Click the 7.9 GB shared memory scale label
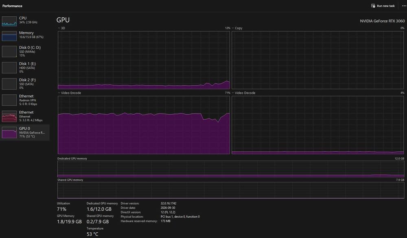This screenshot has height=238, width=407. (x=400, y=180)
